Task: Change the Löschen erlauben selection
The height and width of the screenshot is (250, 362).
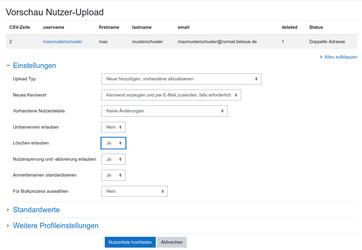Action: tap(113, 143)
